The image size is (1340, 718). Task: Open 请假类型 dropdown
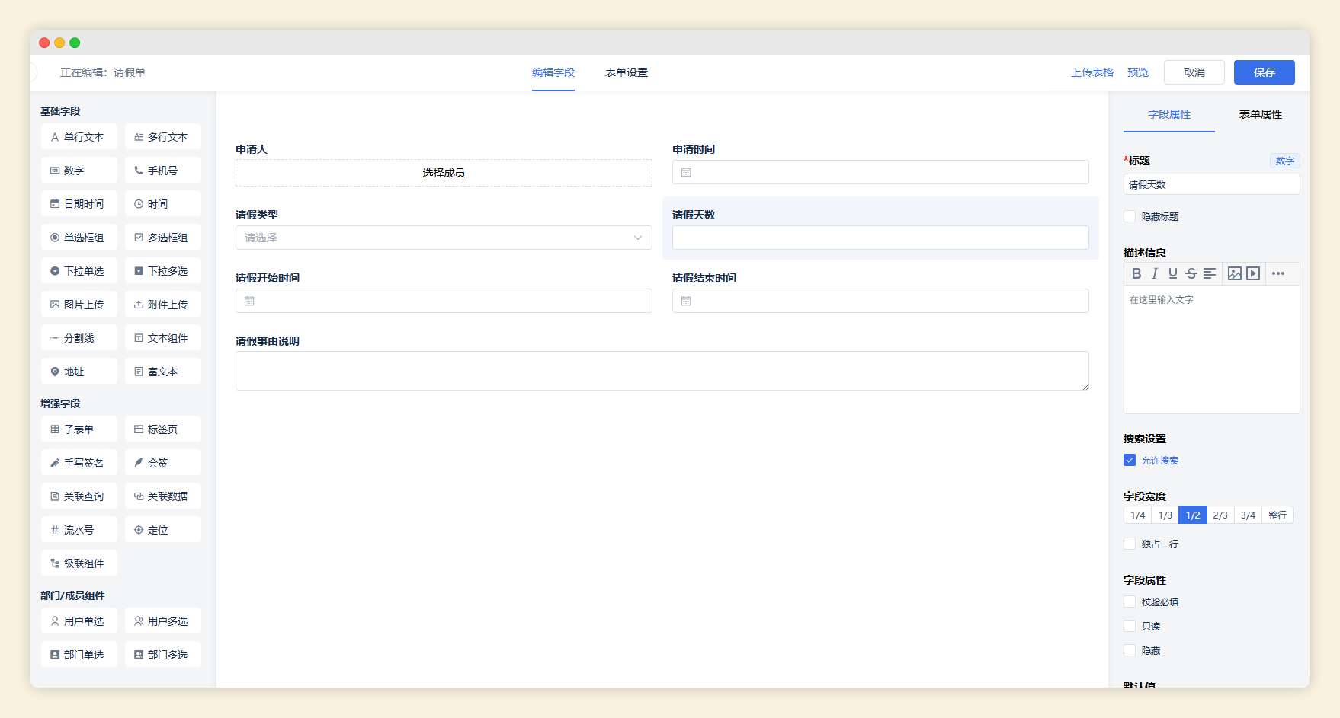(444, 238)
